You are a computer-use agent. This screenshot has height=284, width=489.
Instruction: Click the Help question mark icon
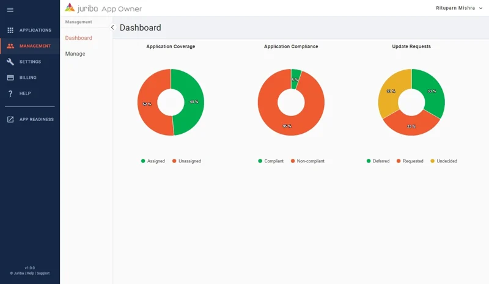coord(10,93)
